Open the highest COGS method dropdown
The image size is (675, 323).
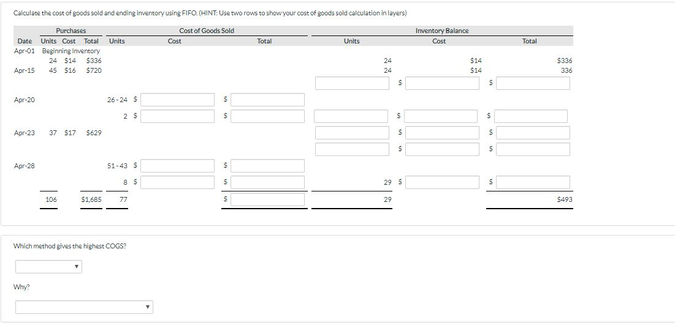coord(48,267)
